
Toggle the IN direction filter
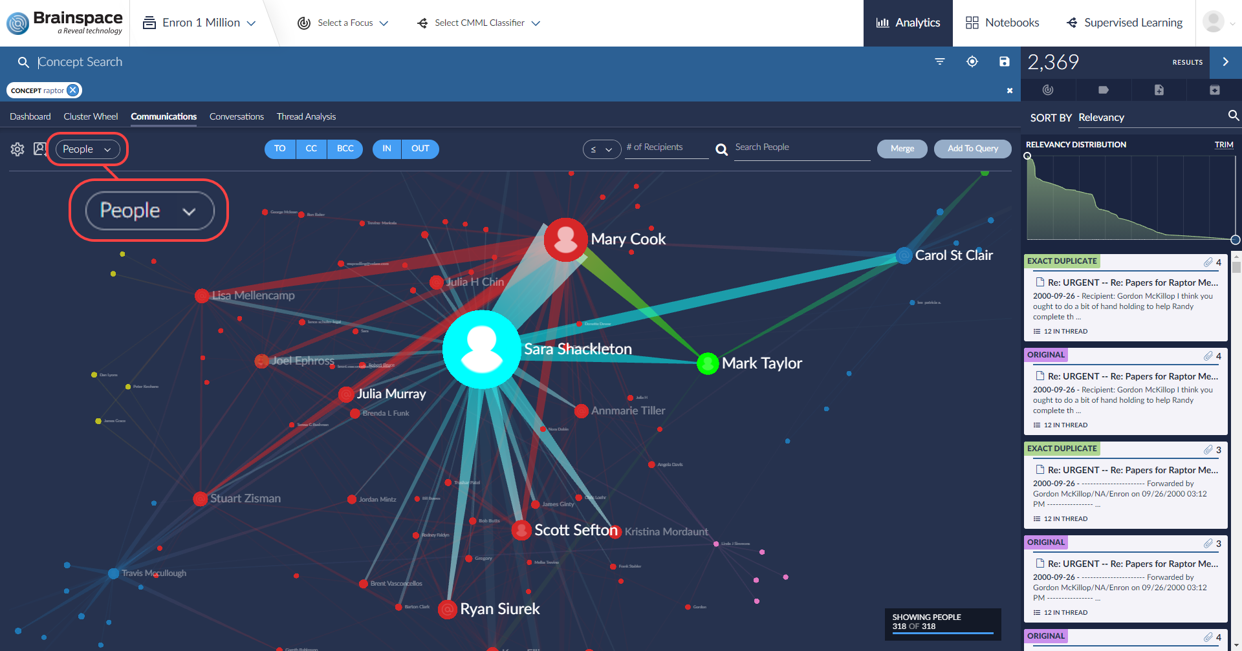[387, 149]
